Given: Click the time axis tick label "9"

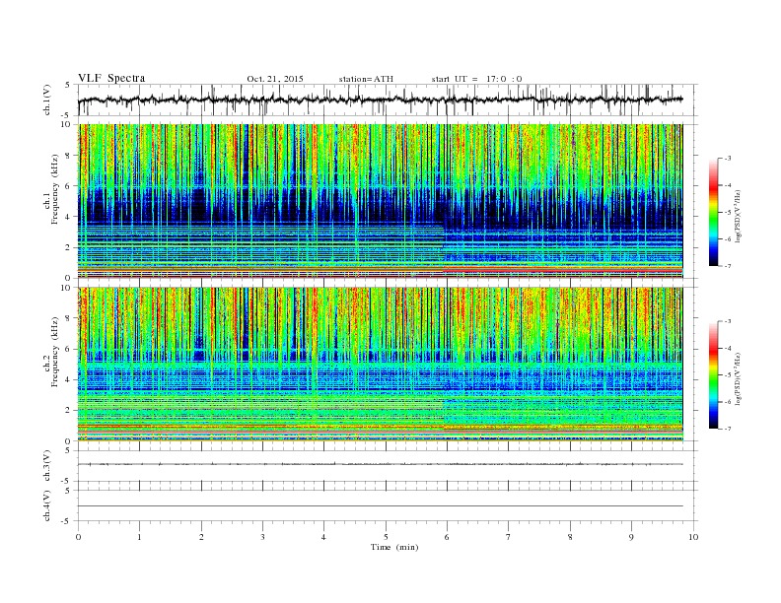Looking at the screenshot, I should click(631, 537).
